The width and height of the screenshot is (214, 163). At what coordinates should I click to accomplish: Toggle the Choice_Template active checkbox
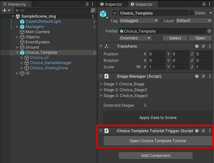point(115,13)
